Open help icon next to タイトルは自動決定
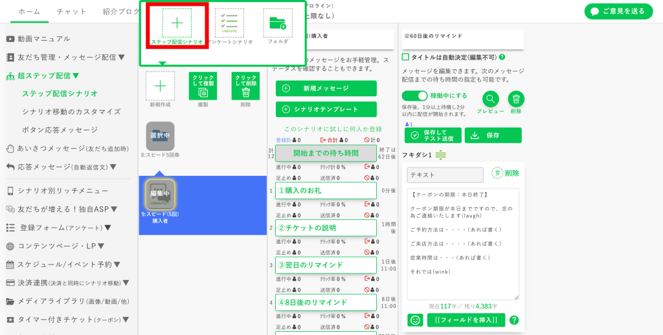663x335 pixels. pyautogui.click(x=502, y=57)
